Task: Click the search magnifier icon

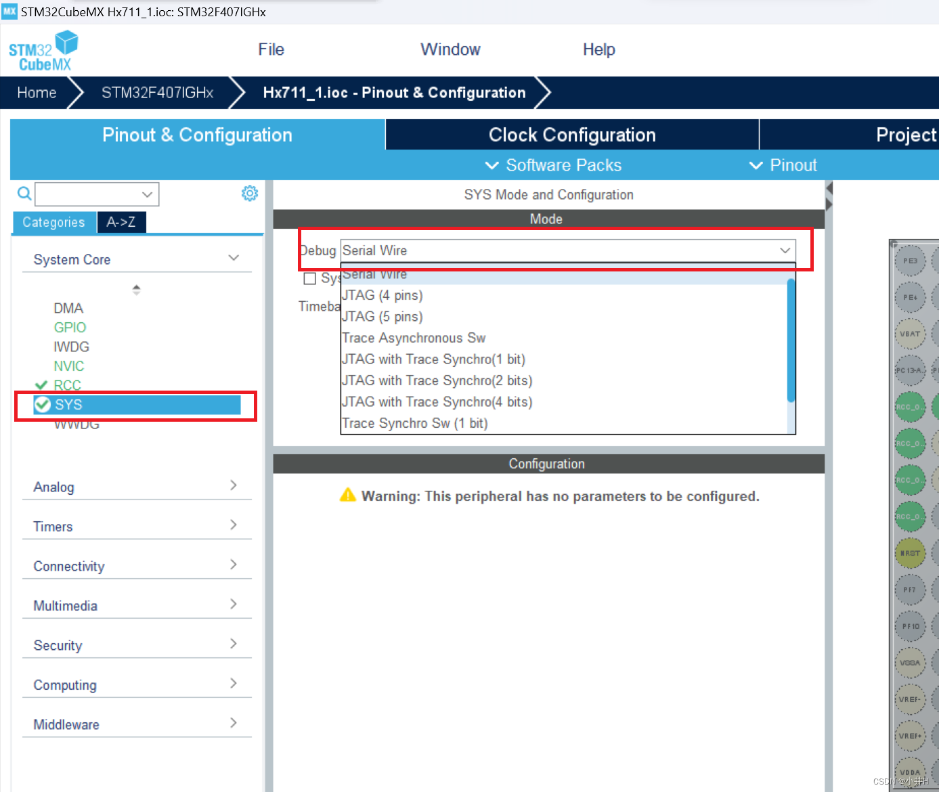Action: point(24,194)
